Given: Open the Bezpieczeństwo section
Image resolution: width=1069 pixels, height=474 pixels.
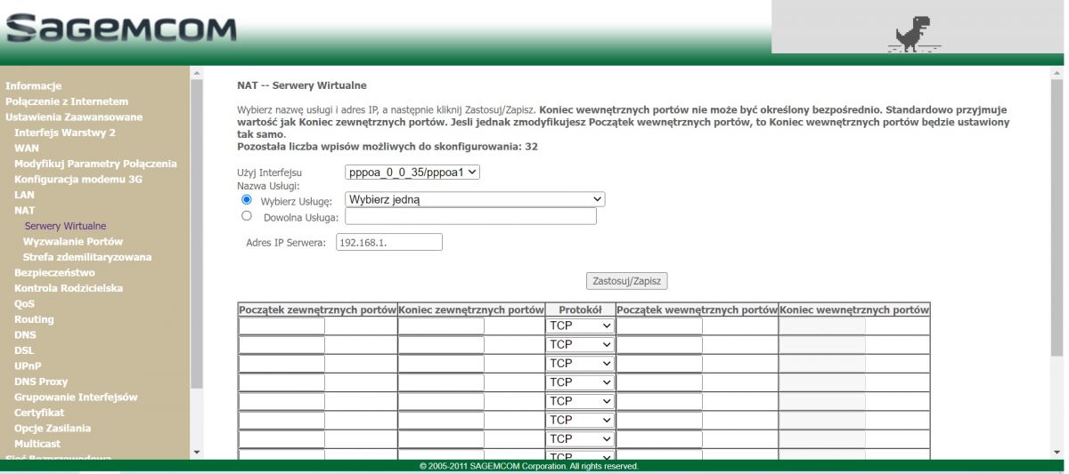Looking at the screenshot, I should pos(54,272).
